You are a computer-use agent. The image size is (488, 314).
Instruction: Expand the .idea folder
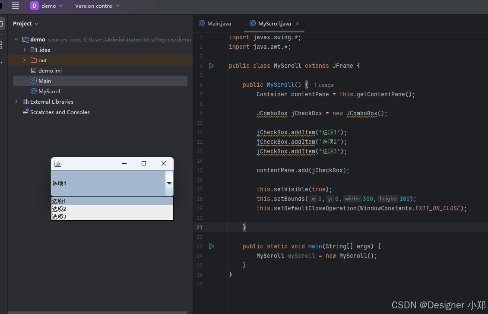tap(24, 50)
